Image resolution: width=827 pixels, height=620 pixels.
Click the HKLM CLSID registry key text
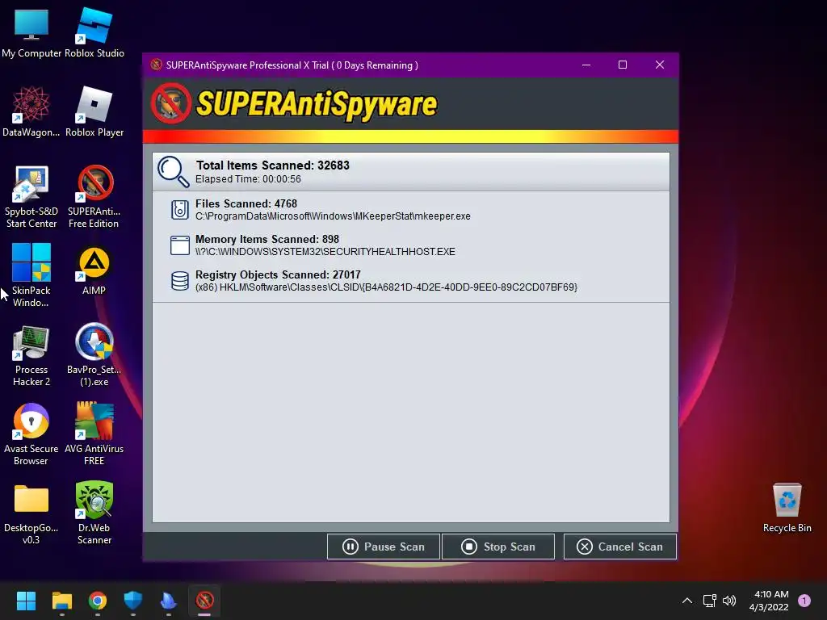pos(386,287)
